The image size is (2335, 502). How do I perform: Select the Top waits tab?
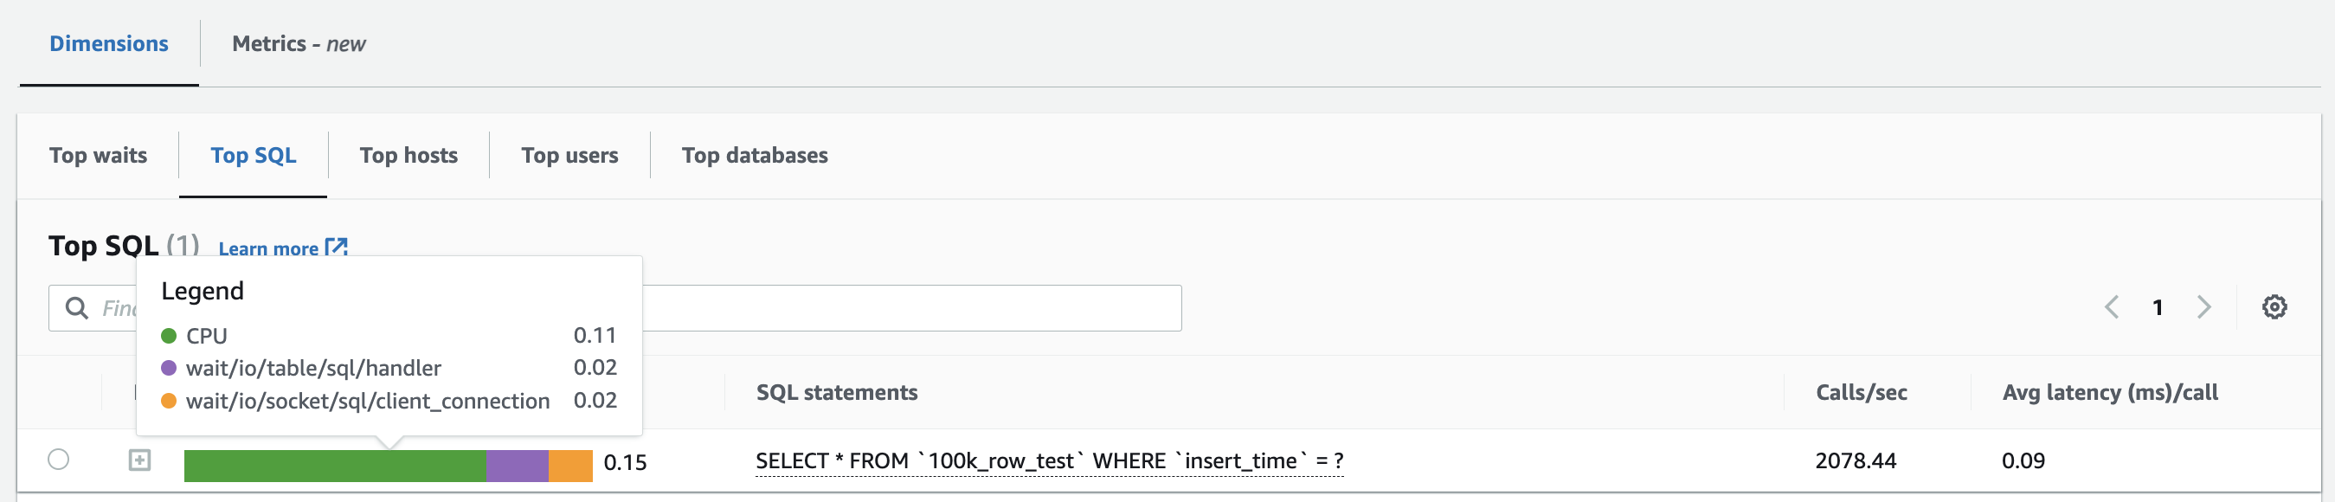tap(98, 155)
